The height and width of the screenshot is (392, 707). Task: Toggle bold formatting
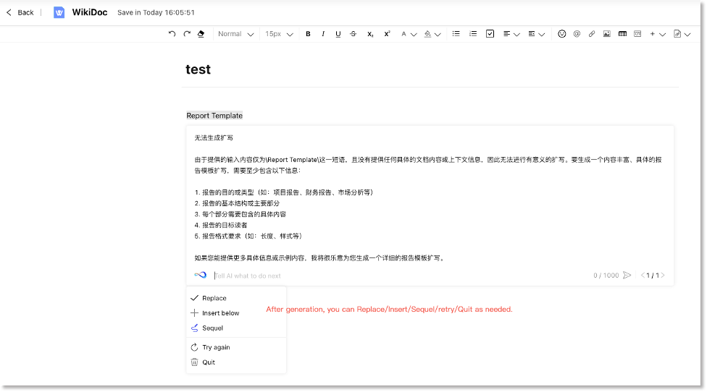pos(308,34)
